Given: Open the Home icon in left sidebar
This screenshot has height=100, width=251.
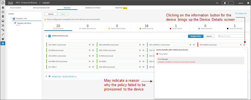Looking at the screenshot, I should (2, 7).
